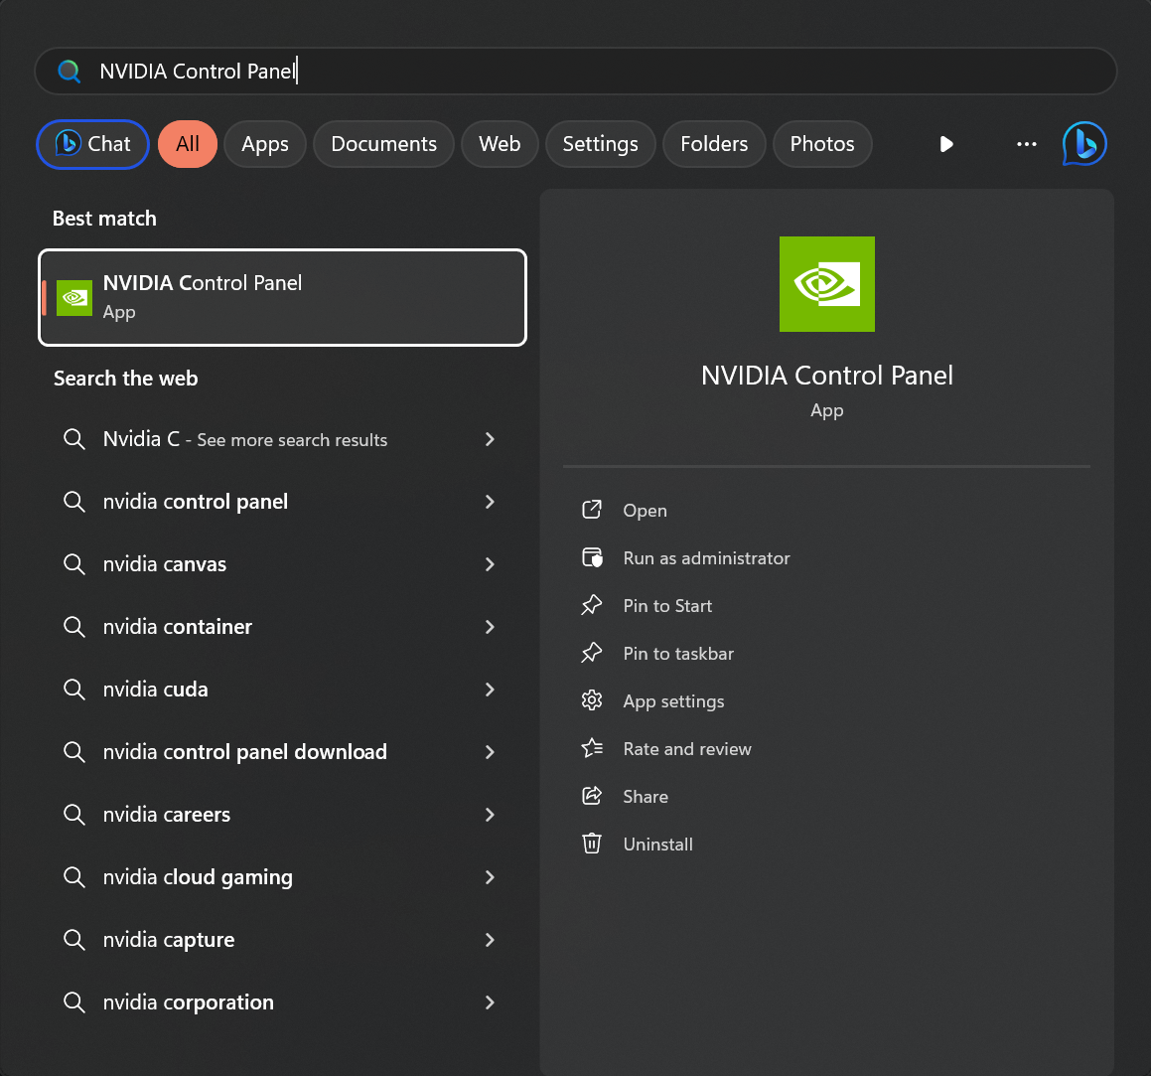The image size is (1151, 1076).
Task: Expand the nvidia careers result chevron
Action: coord(490,815)
